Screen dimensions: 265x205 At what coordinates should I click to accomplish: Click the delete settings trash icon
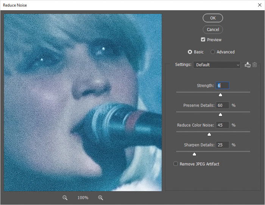[x=255, y=65]
